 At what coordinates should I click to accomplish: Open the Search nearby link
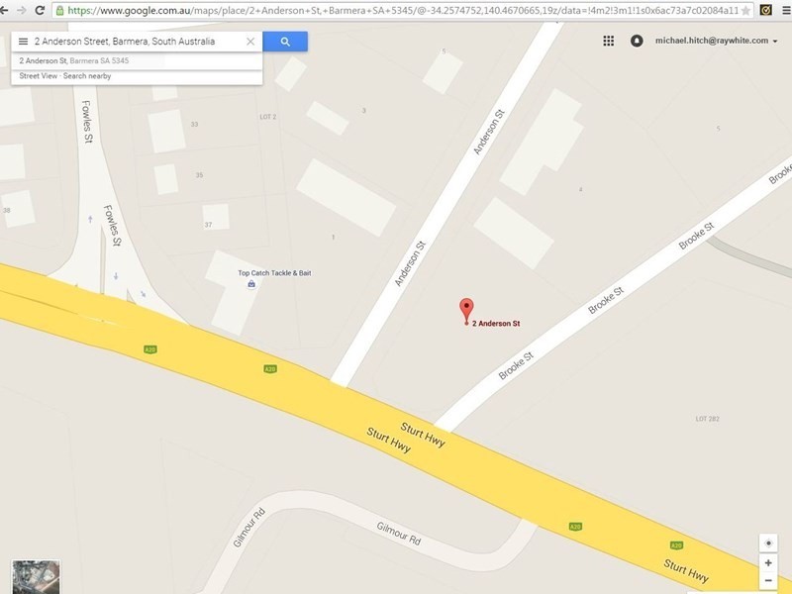pyautogui.click(x=87, y=76)
